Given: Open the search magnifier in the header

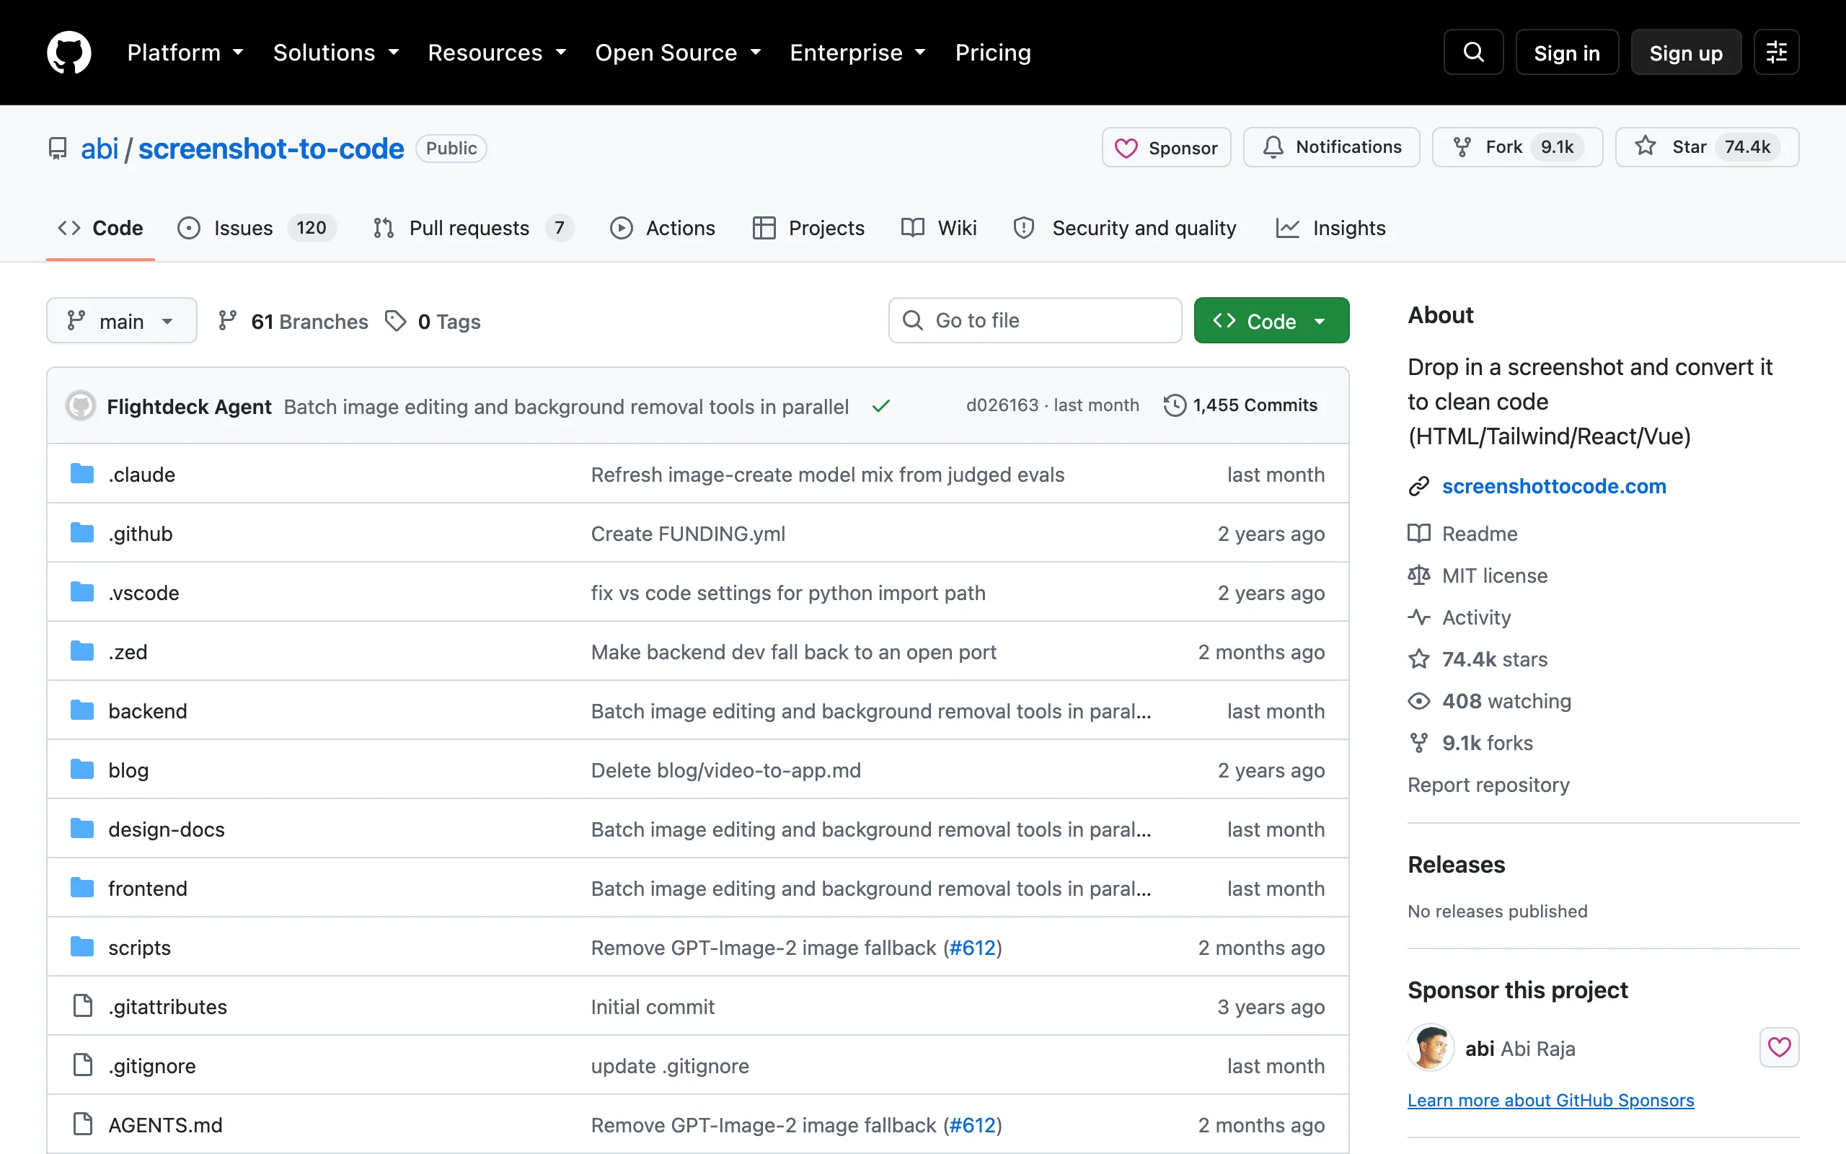Looking at the screenshot, I should tap(1473, 52).
